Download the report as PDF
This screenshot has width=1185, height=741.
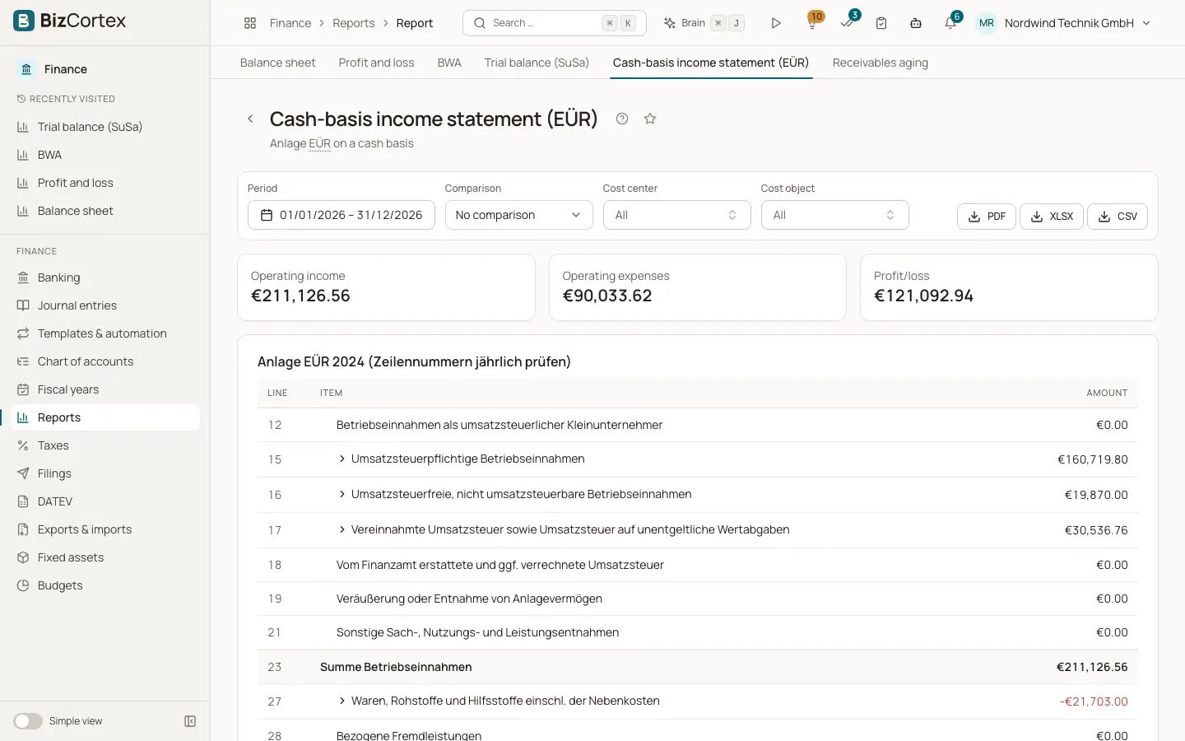click(987, 217)
